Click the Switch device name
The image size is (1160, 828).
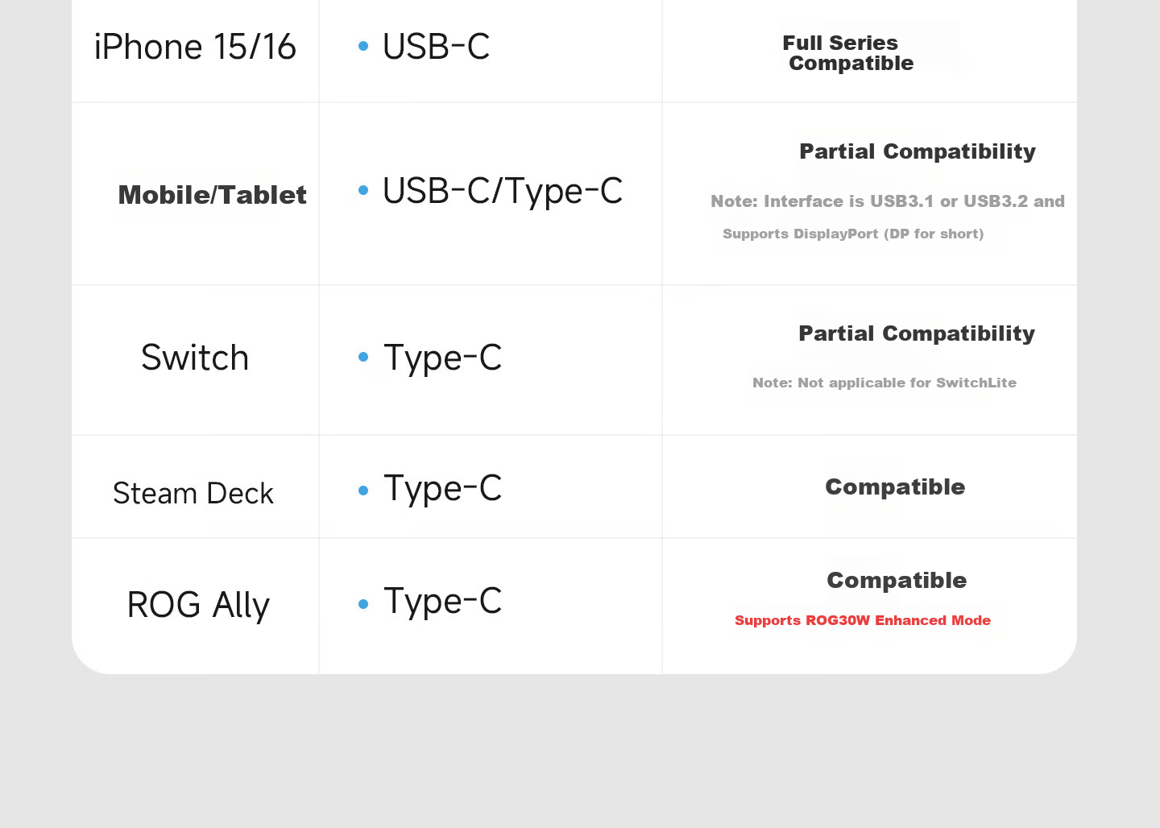[x=195, y=358]
